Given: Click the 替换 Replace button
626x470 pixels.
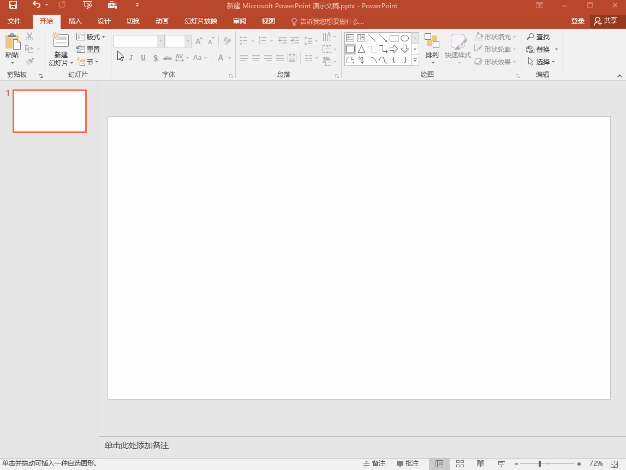Looking at the screenshot, I should pyautogui.click(x=538, y=49).
